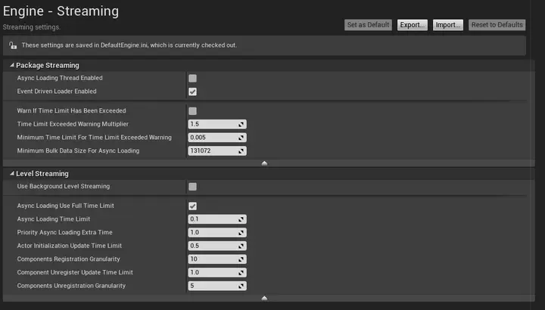Enable Async Loading Thread checkbox

pyautogui.click(x=192, y=78)
